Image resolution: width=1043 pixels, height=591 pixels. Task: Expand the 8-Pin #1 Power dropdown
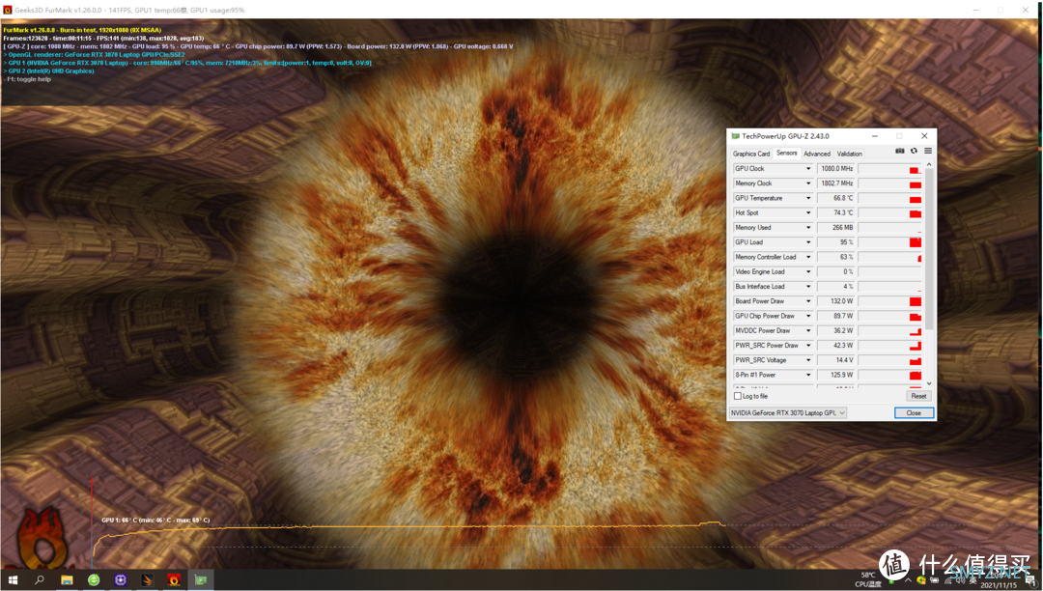pyautogui.click(x=808, y=375)
